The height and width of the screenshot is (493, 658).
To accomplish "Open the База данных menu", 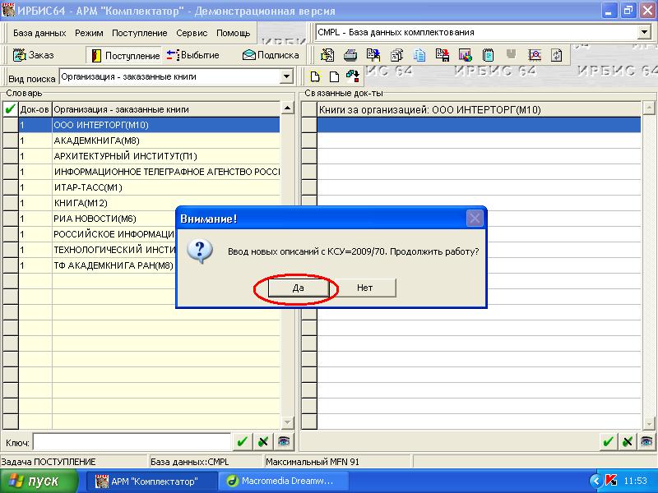I will coord(39,33).
